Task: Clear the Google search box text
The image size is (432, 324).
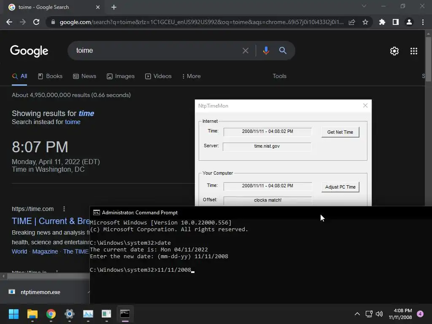Action: pyautogui.click(x=245, y=51)
